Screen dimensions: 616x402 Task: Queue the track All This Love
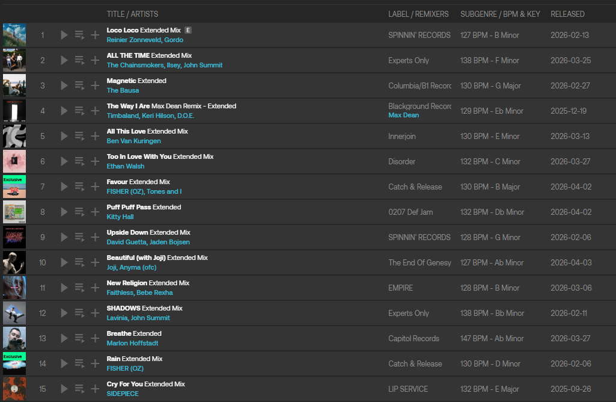79,136
